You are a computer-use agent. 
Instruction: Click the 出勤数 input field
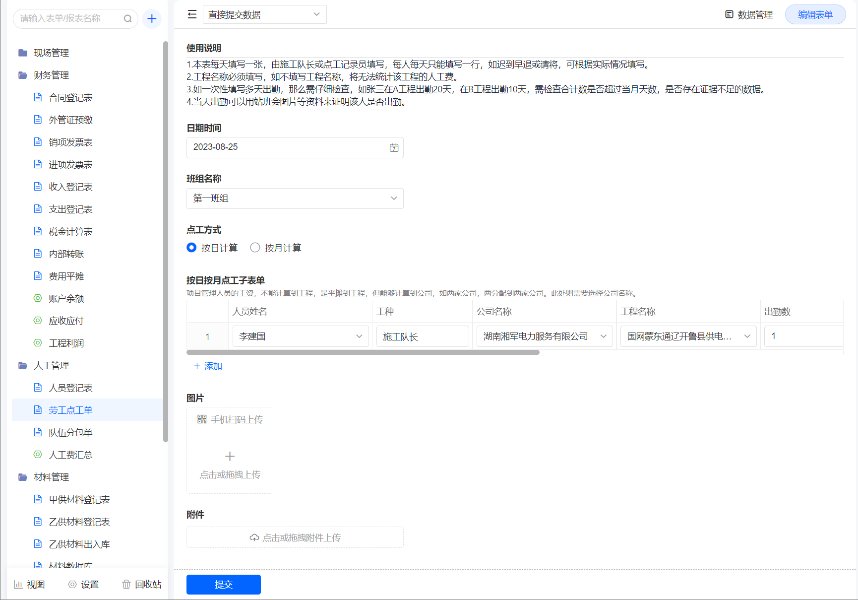(x=802, y=336)
